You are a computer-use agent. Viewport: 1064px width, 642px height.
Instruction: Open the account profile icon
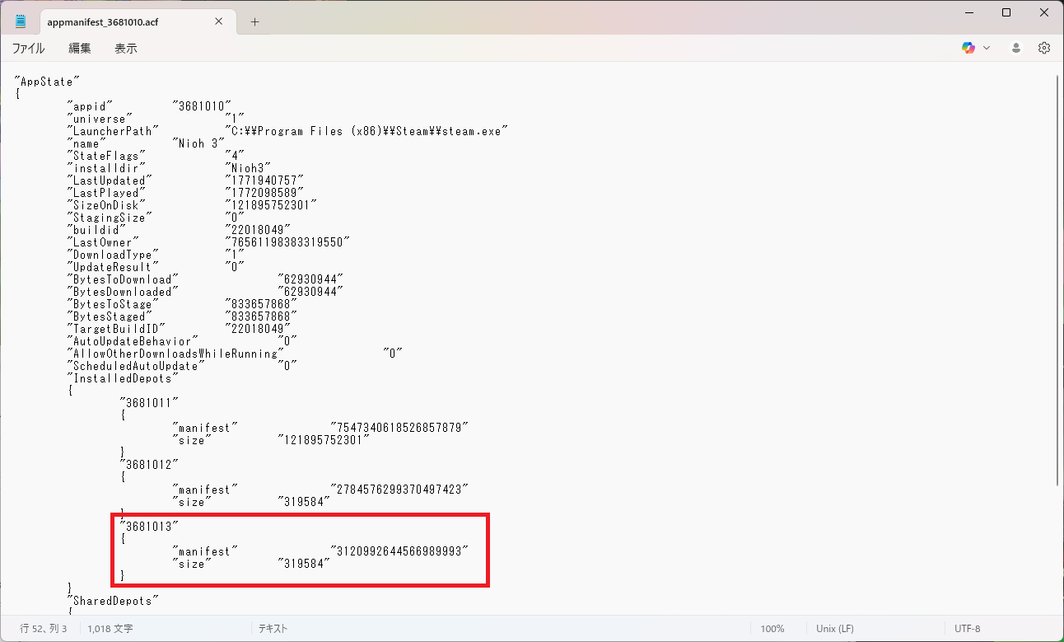1017,48
